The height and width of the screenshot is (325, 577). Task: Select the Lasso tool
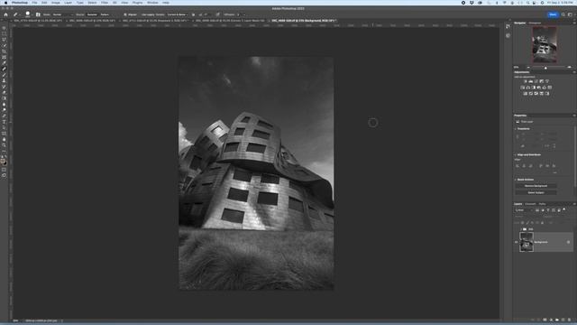point(4,40)
